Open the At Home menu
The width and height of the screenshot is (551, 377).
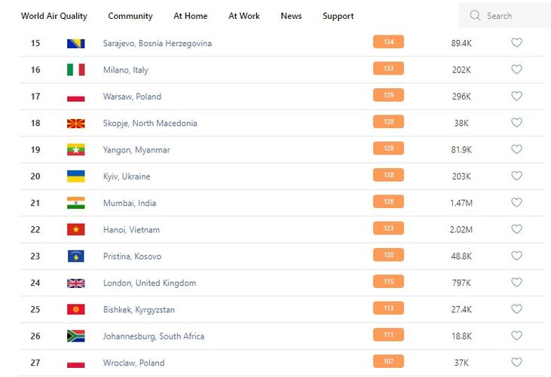click(191, 16)
